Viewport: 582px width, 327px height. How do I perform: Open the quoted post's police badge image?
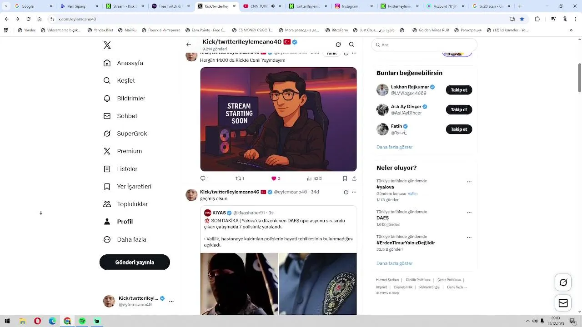click(318, 284)
